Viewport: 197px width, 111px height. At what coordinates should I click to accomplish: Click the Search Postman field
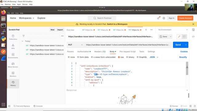102,18
